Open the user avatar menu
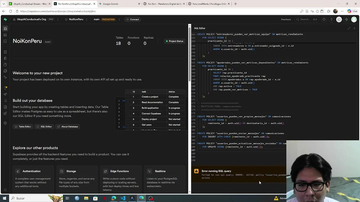360x202 pixels. tap(354, 19)
